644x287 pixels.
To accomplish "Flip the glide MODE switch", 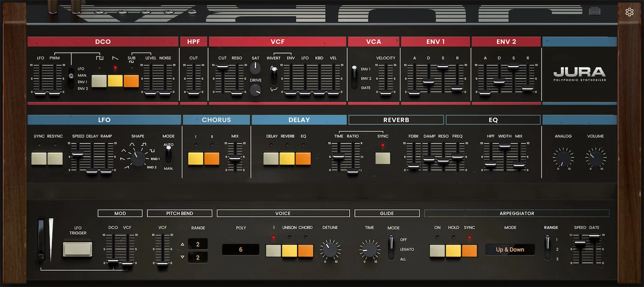I will pos(391,248).
